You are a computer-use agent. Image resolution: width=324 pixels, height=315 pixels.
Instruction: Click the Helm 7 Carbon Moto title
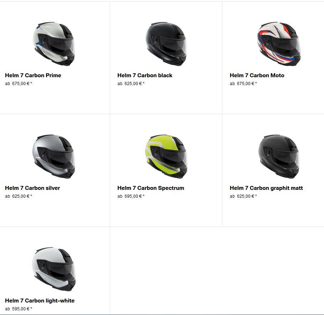[x=257, y=75]
